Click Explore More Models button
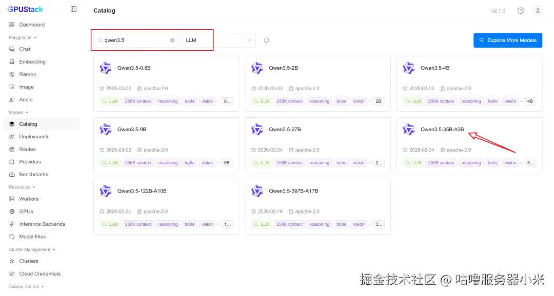 (508, 40)
